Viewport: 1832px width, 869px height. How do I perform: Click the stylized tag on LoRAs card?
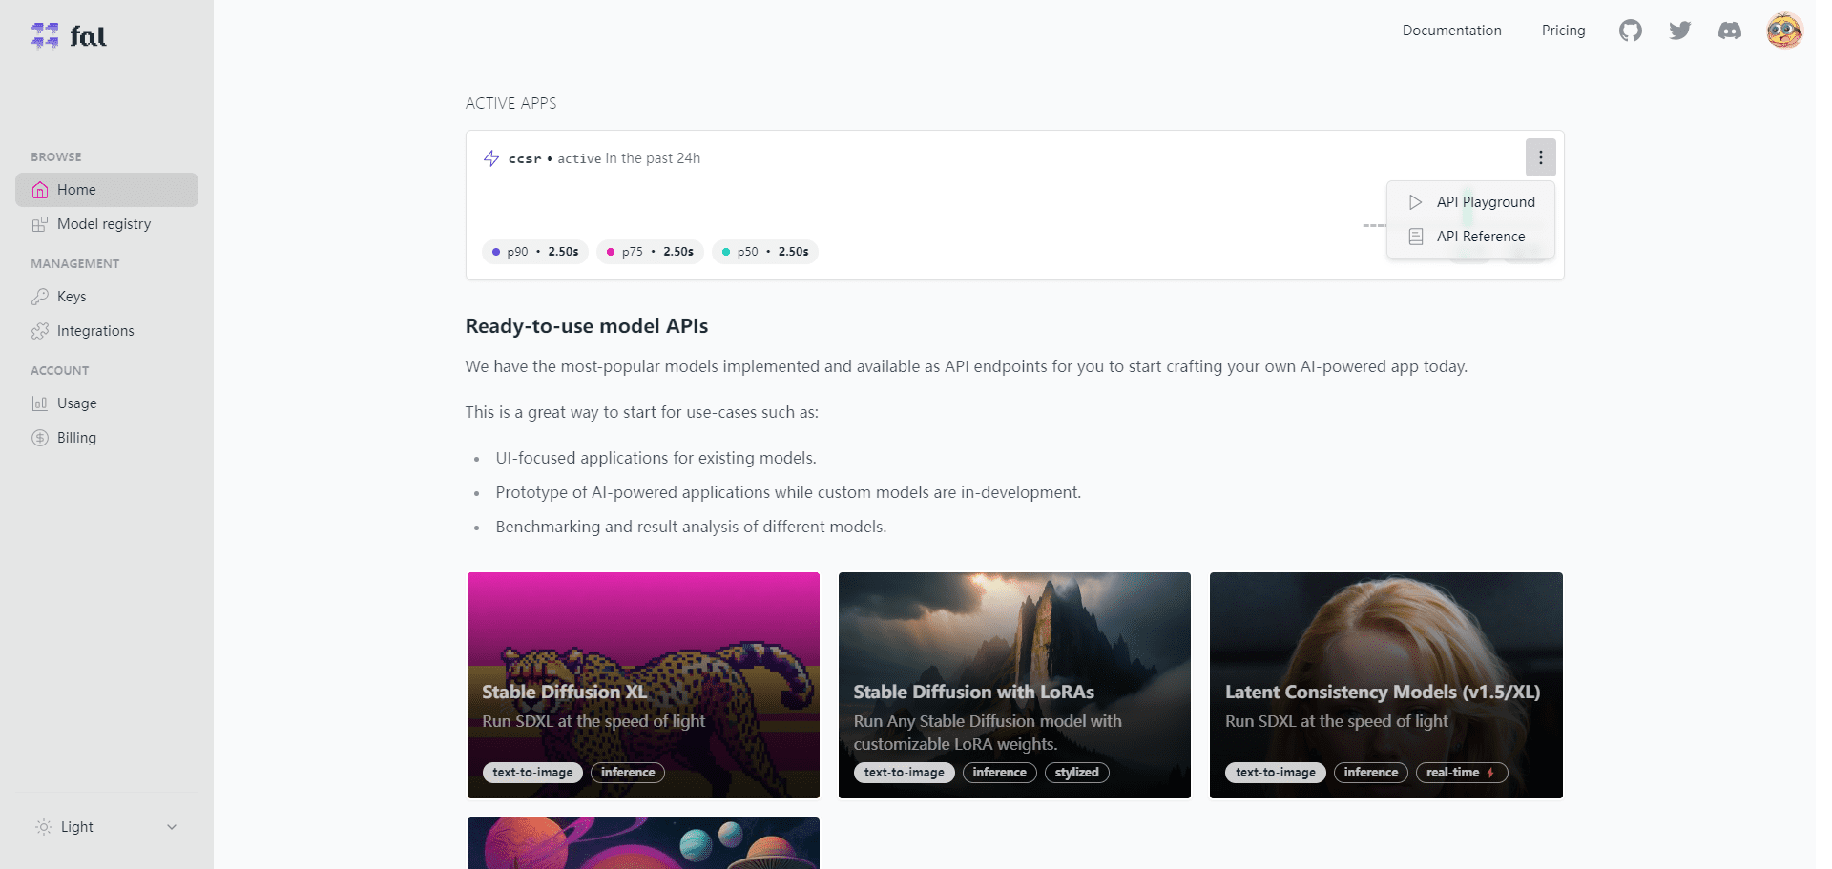(x=1077, y=773)
